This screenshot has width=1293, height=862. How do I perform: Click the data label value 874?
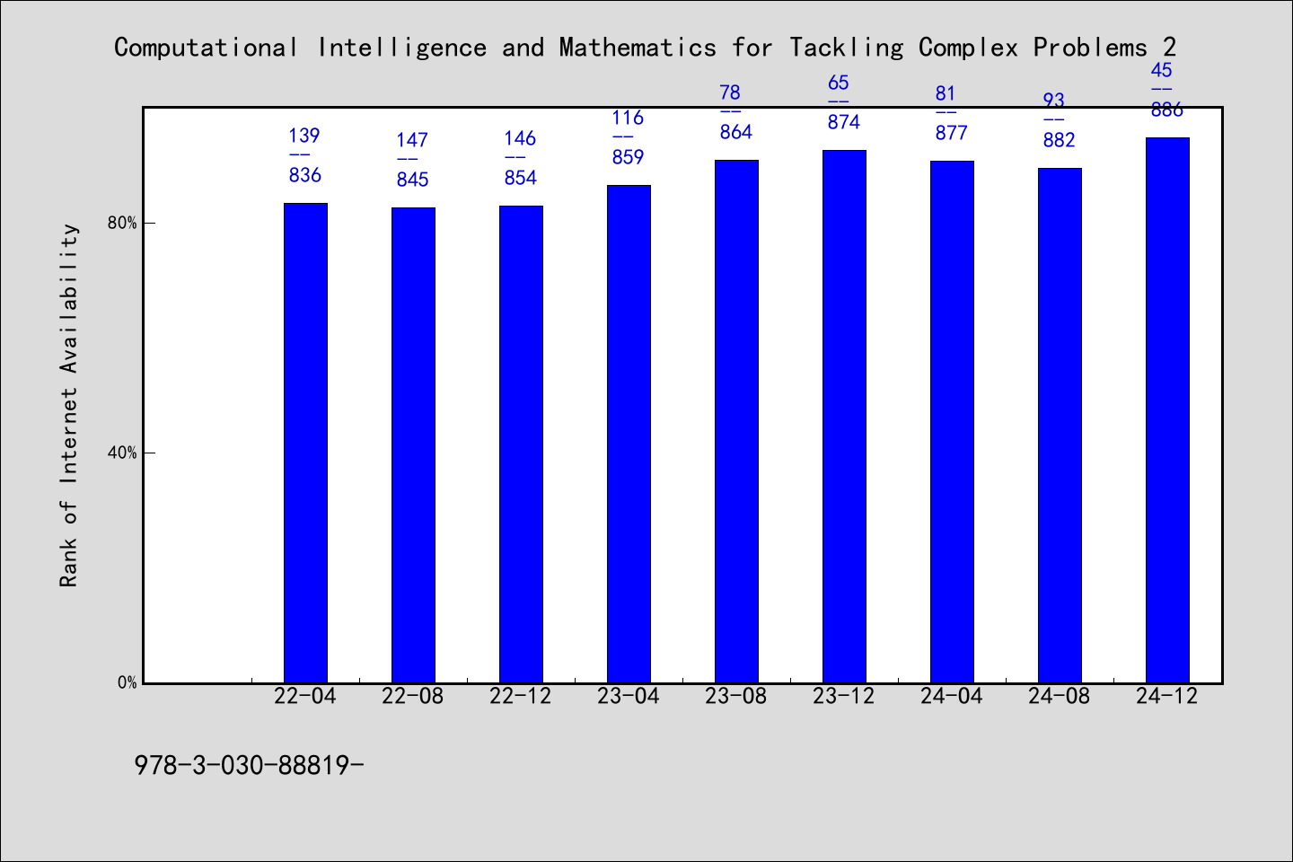[x=844, y=122]
